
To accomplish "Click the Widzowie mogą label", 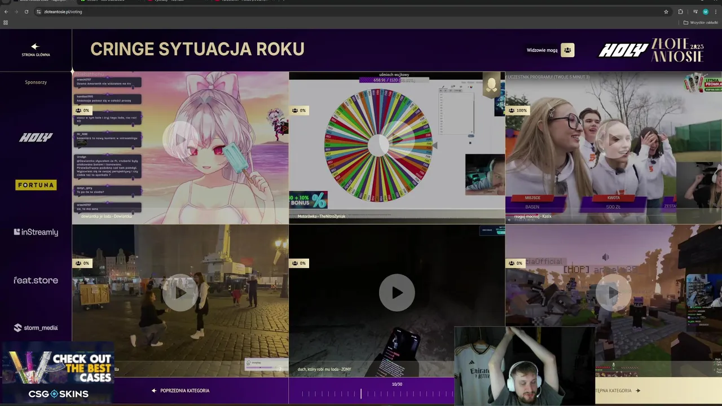I will (x=542, y=50).
